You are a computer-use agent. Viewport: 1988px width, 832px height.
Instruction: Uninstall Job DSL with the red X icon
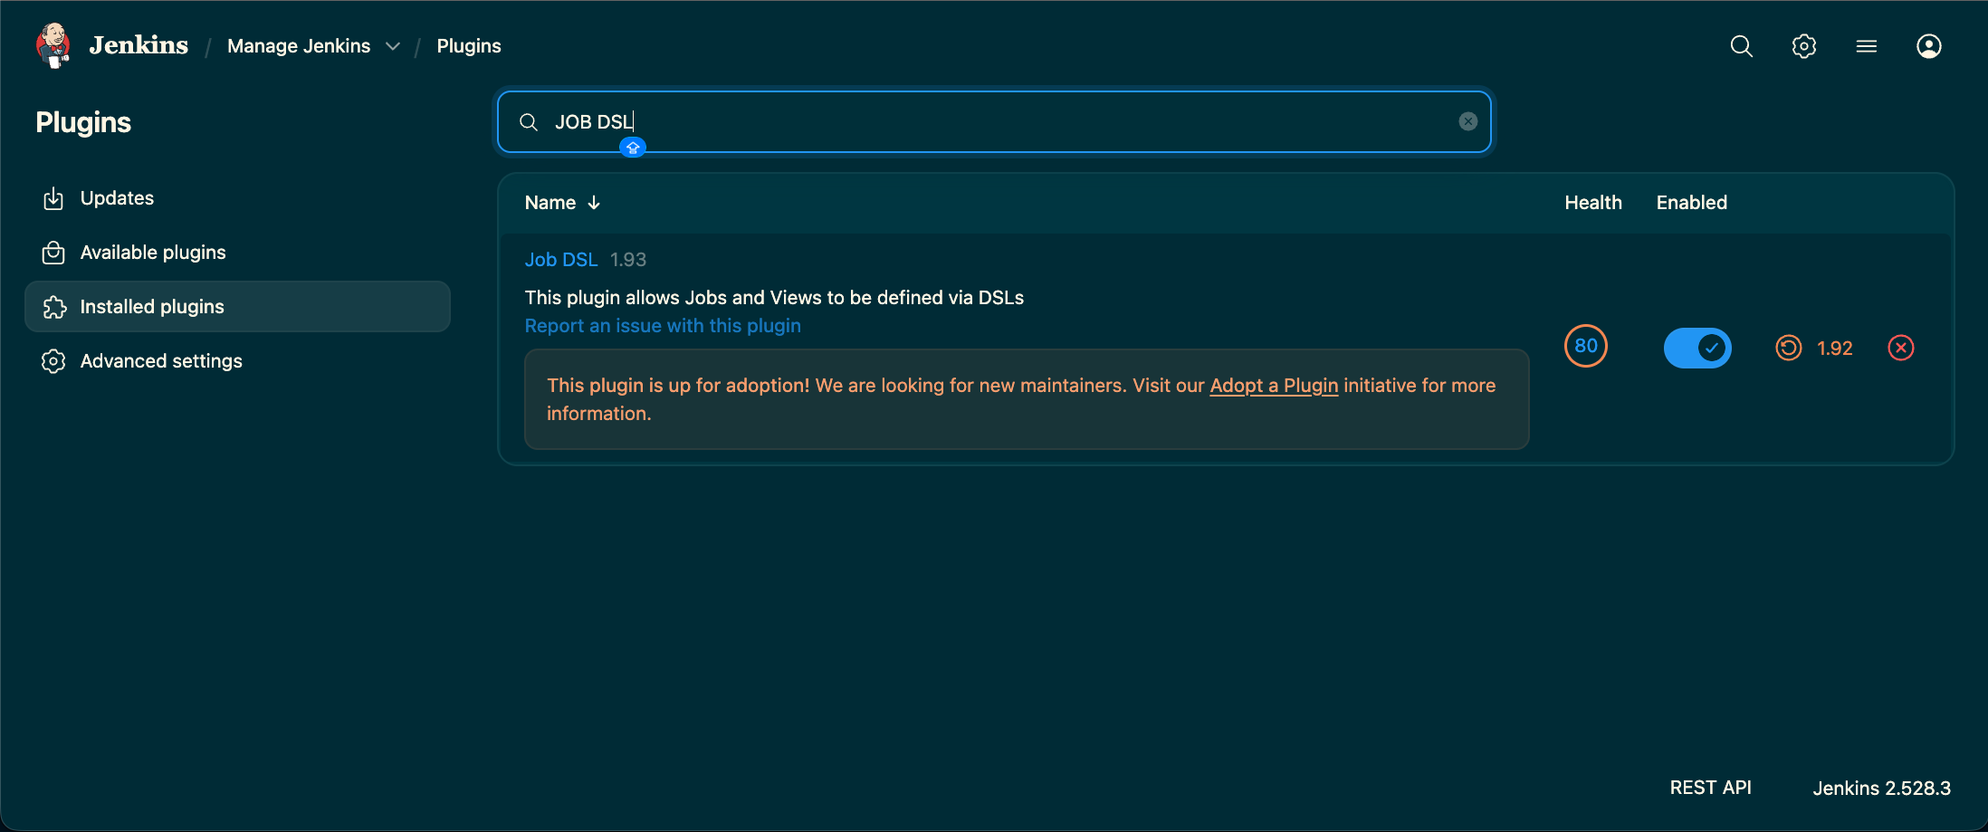pos(1901,347)
